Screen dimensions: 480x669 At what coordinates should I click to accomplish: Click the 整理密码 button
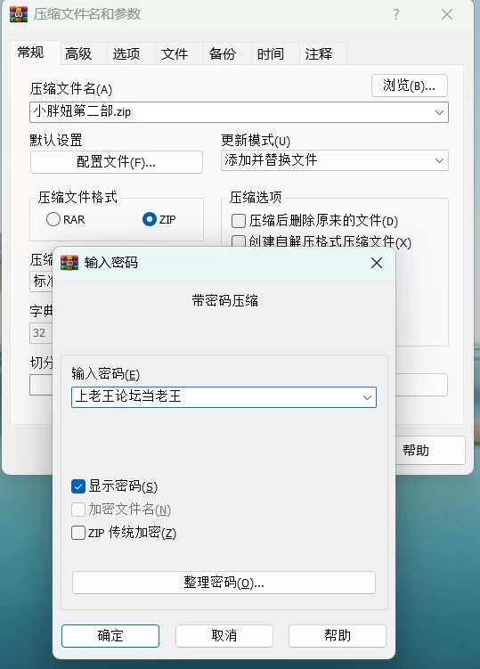[x=224, y=583]
